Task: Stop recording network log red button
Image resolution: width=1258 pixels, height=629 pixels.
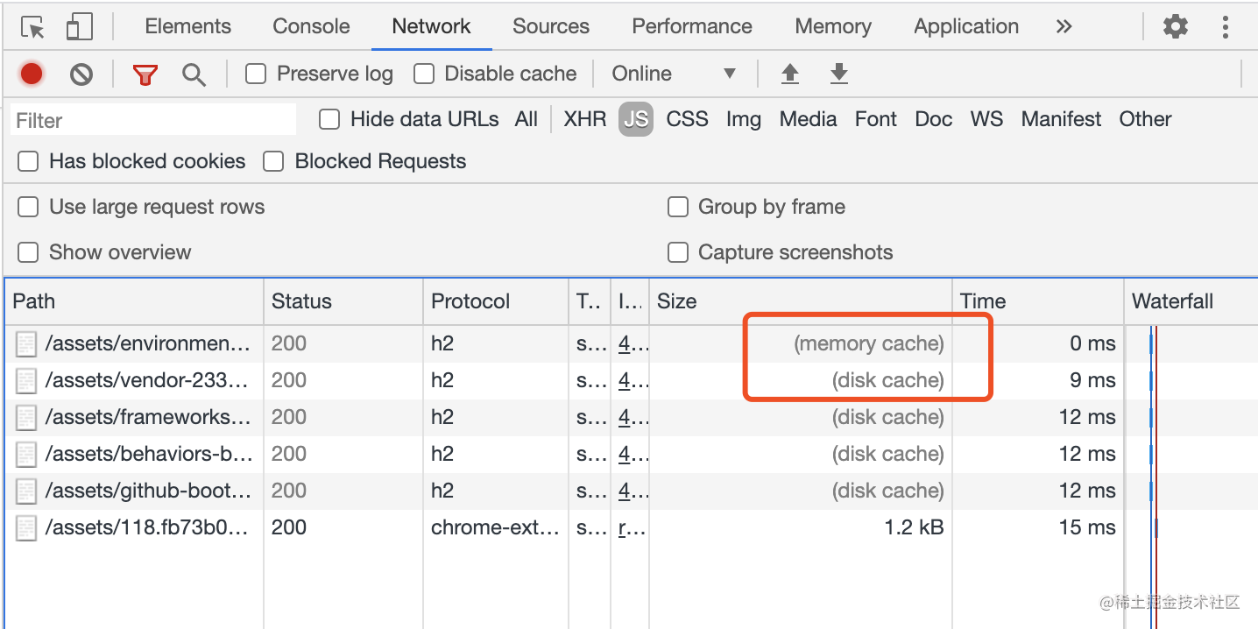Action: (32, 74)
